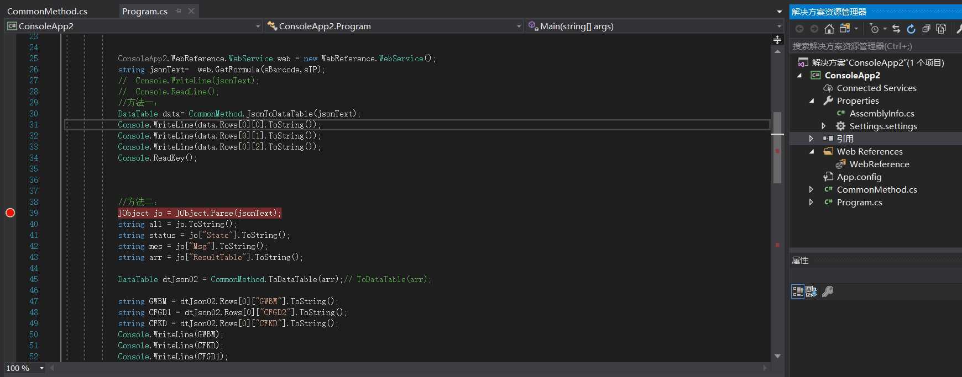Refresh the Solution Explorer
The height and width of the screenshot is (377, 962).
(911, 29)
